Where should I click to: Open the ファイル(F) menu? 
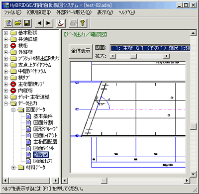(13, 12)
